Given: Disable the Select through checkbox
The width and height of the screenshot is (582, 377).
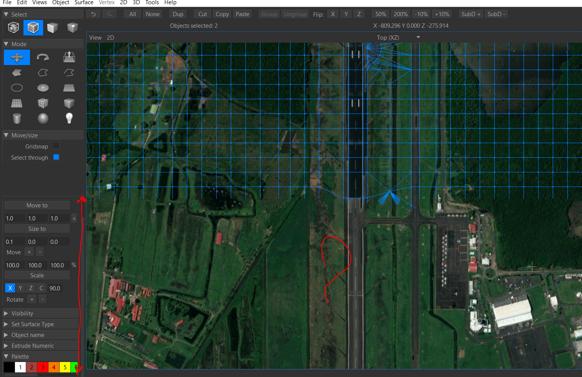Looking at the screenshot, I should pyautogui.click(x=56, y=157).
